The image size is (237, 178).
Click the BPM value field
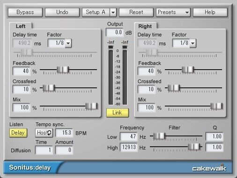tap(64, 133)
